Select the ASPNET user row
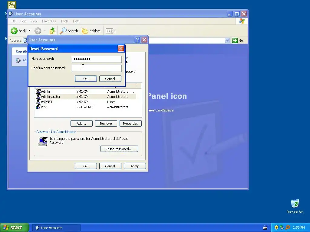This screenshot has height=232, width=310. (x=86, y=102)
